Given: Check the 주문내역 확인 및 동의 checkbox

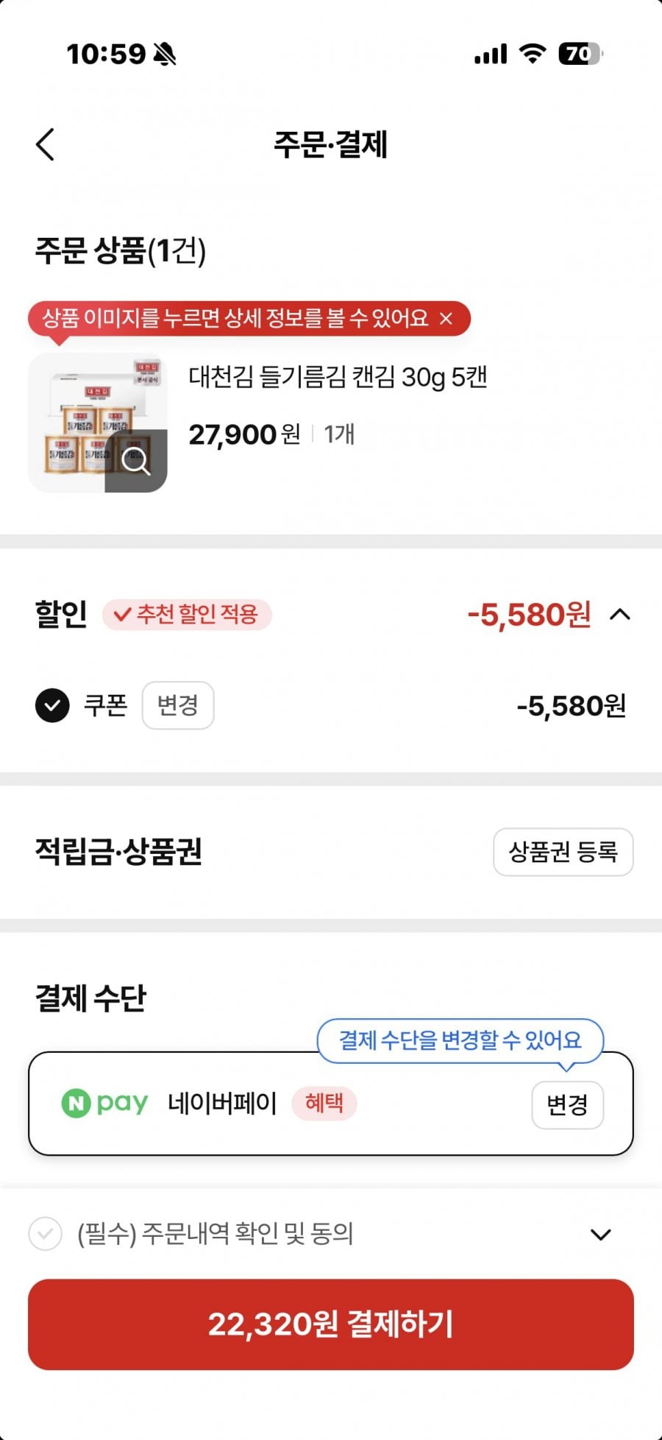Looking at the screenshot, I should (45, 1234).
